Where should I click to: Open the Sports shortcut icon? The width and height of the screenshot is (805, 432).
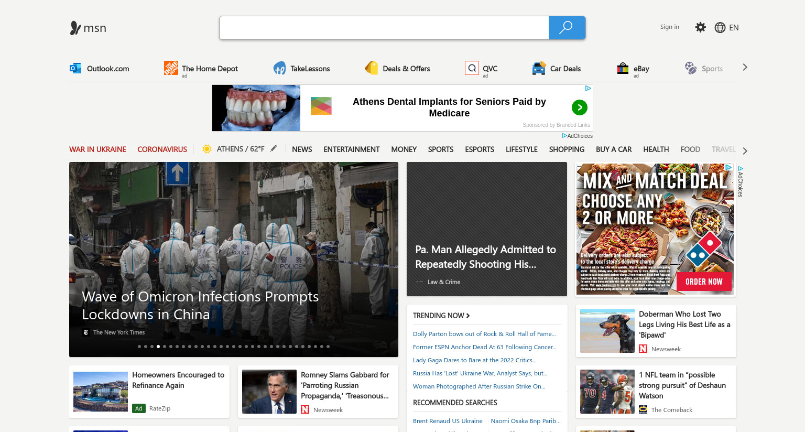[x=691, y=68]
